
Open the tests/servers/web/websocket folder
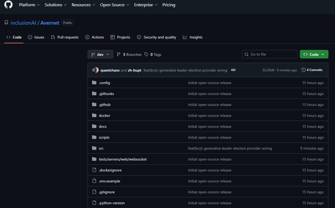click(123, 159)
